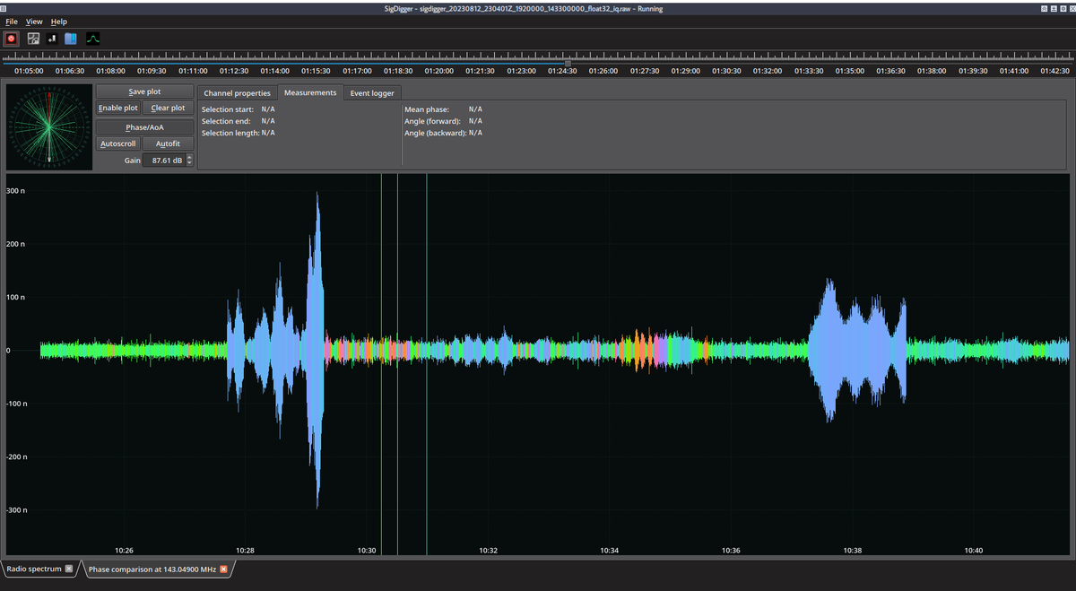This screenshot has height=591, width=1076.
Task: Open the View menu
Action: [34, 22]
